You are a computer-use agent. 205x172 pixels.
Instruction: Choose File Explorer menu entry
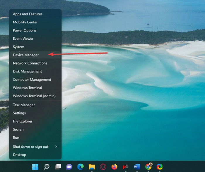tap(35, 121)
